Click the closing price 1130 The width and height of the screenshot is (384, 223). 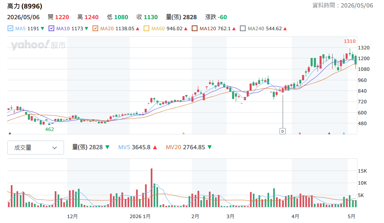[151, 17]
